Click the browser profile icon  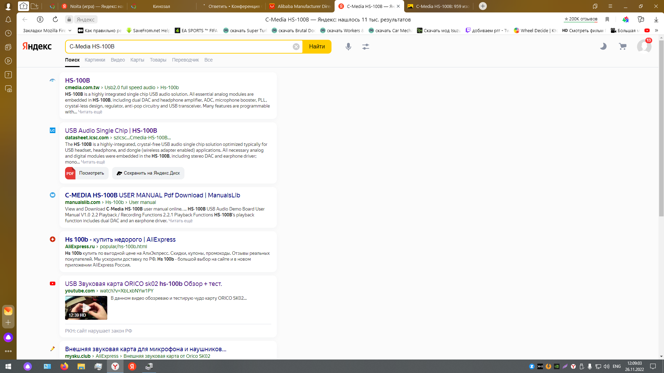click(x=8, y=6)
